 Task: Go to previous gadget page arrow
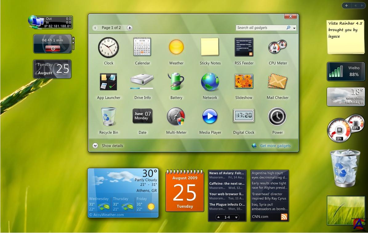(x=95, y=28)
